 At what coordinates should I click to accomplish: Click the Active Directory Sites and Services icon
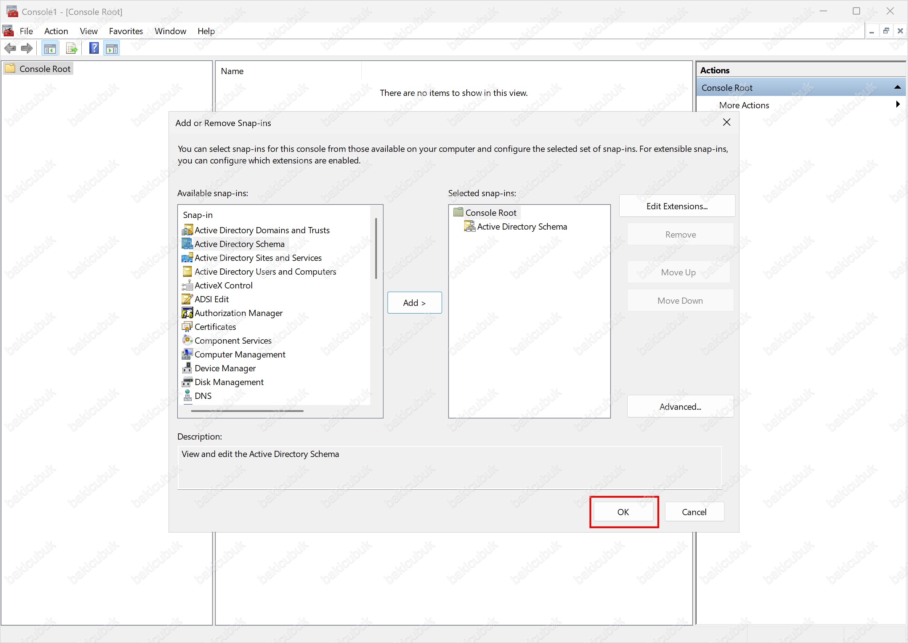pos(187,258)
